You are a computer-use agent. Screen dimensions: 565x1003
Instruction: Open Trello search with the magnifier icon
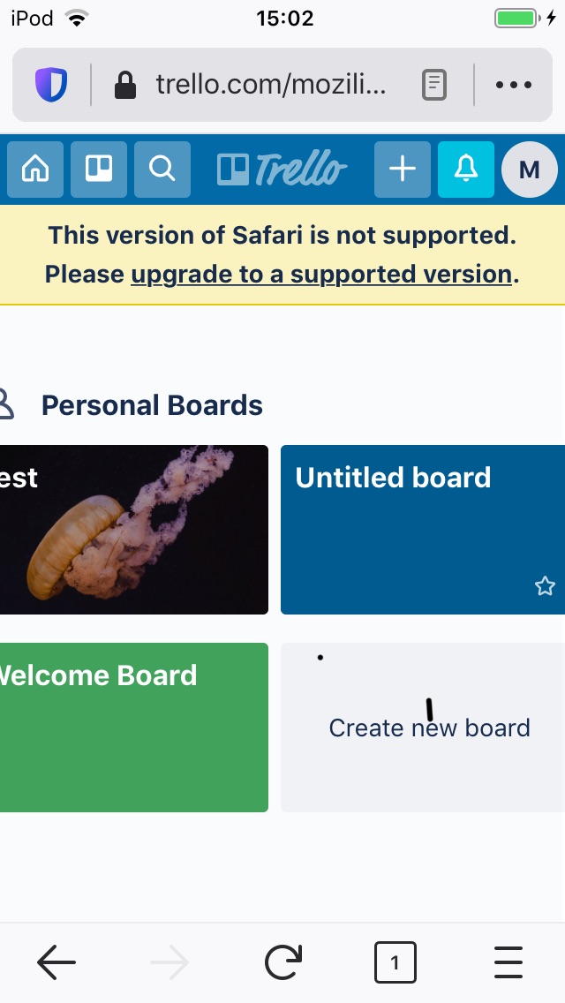162,169
